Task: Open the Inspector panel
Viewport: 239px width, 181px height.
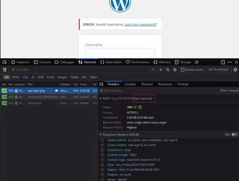Action: coord(21,62)
